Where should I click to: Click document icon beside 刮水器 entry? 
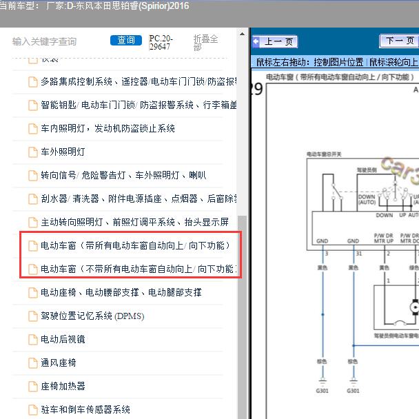(x=33, y=198)
